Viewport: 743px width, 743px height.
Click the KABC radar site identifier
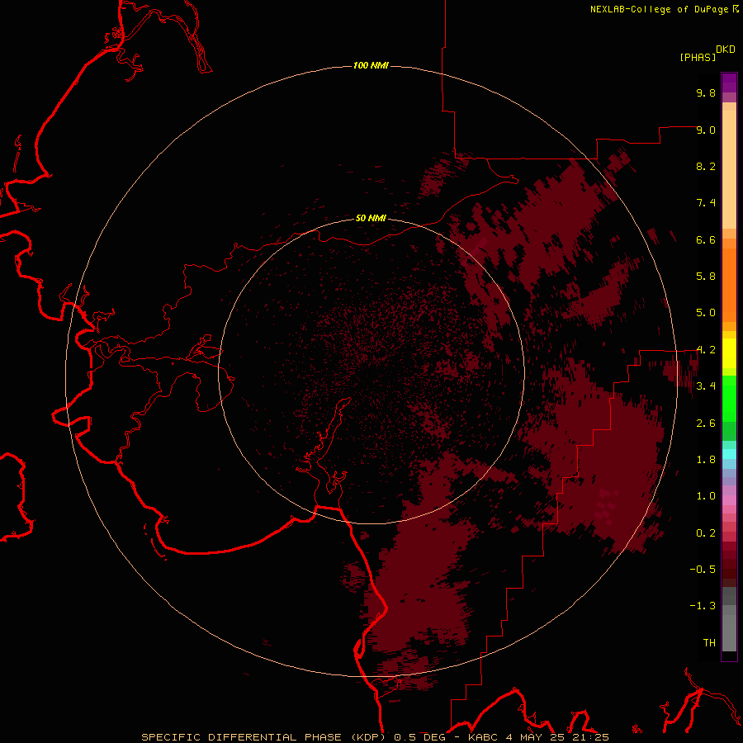pos(483,737)
